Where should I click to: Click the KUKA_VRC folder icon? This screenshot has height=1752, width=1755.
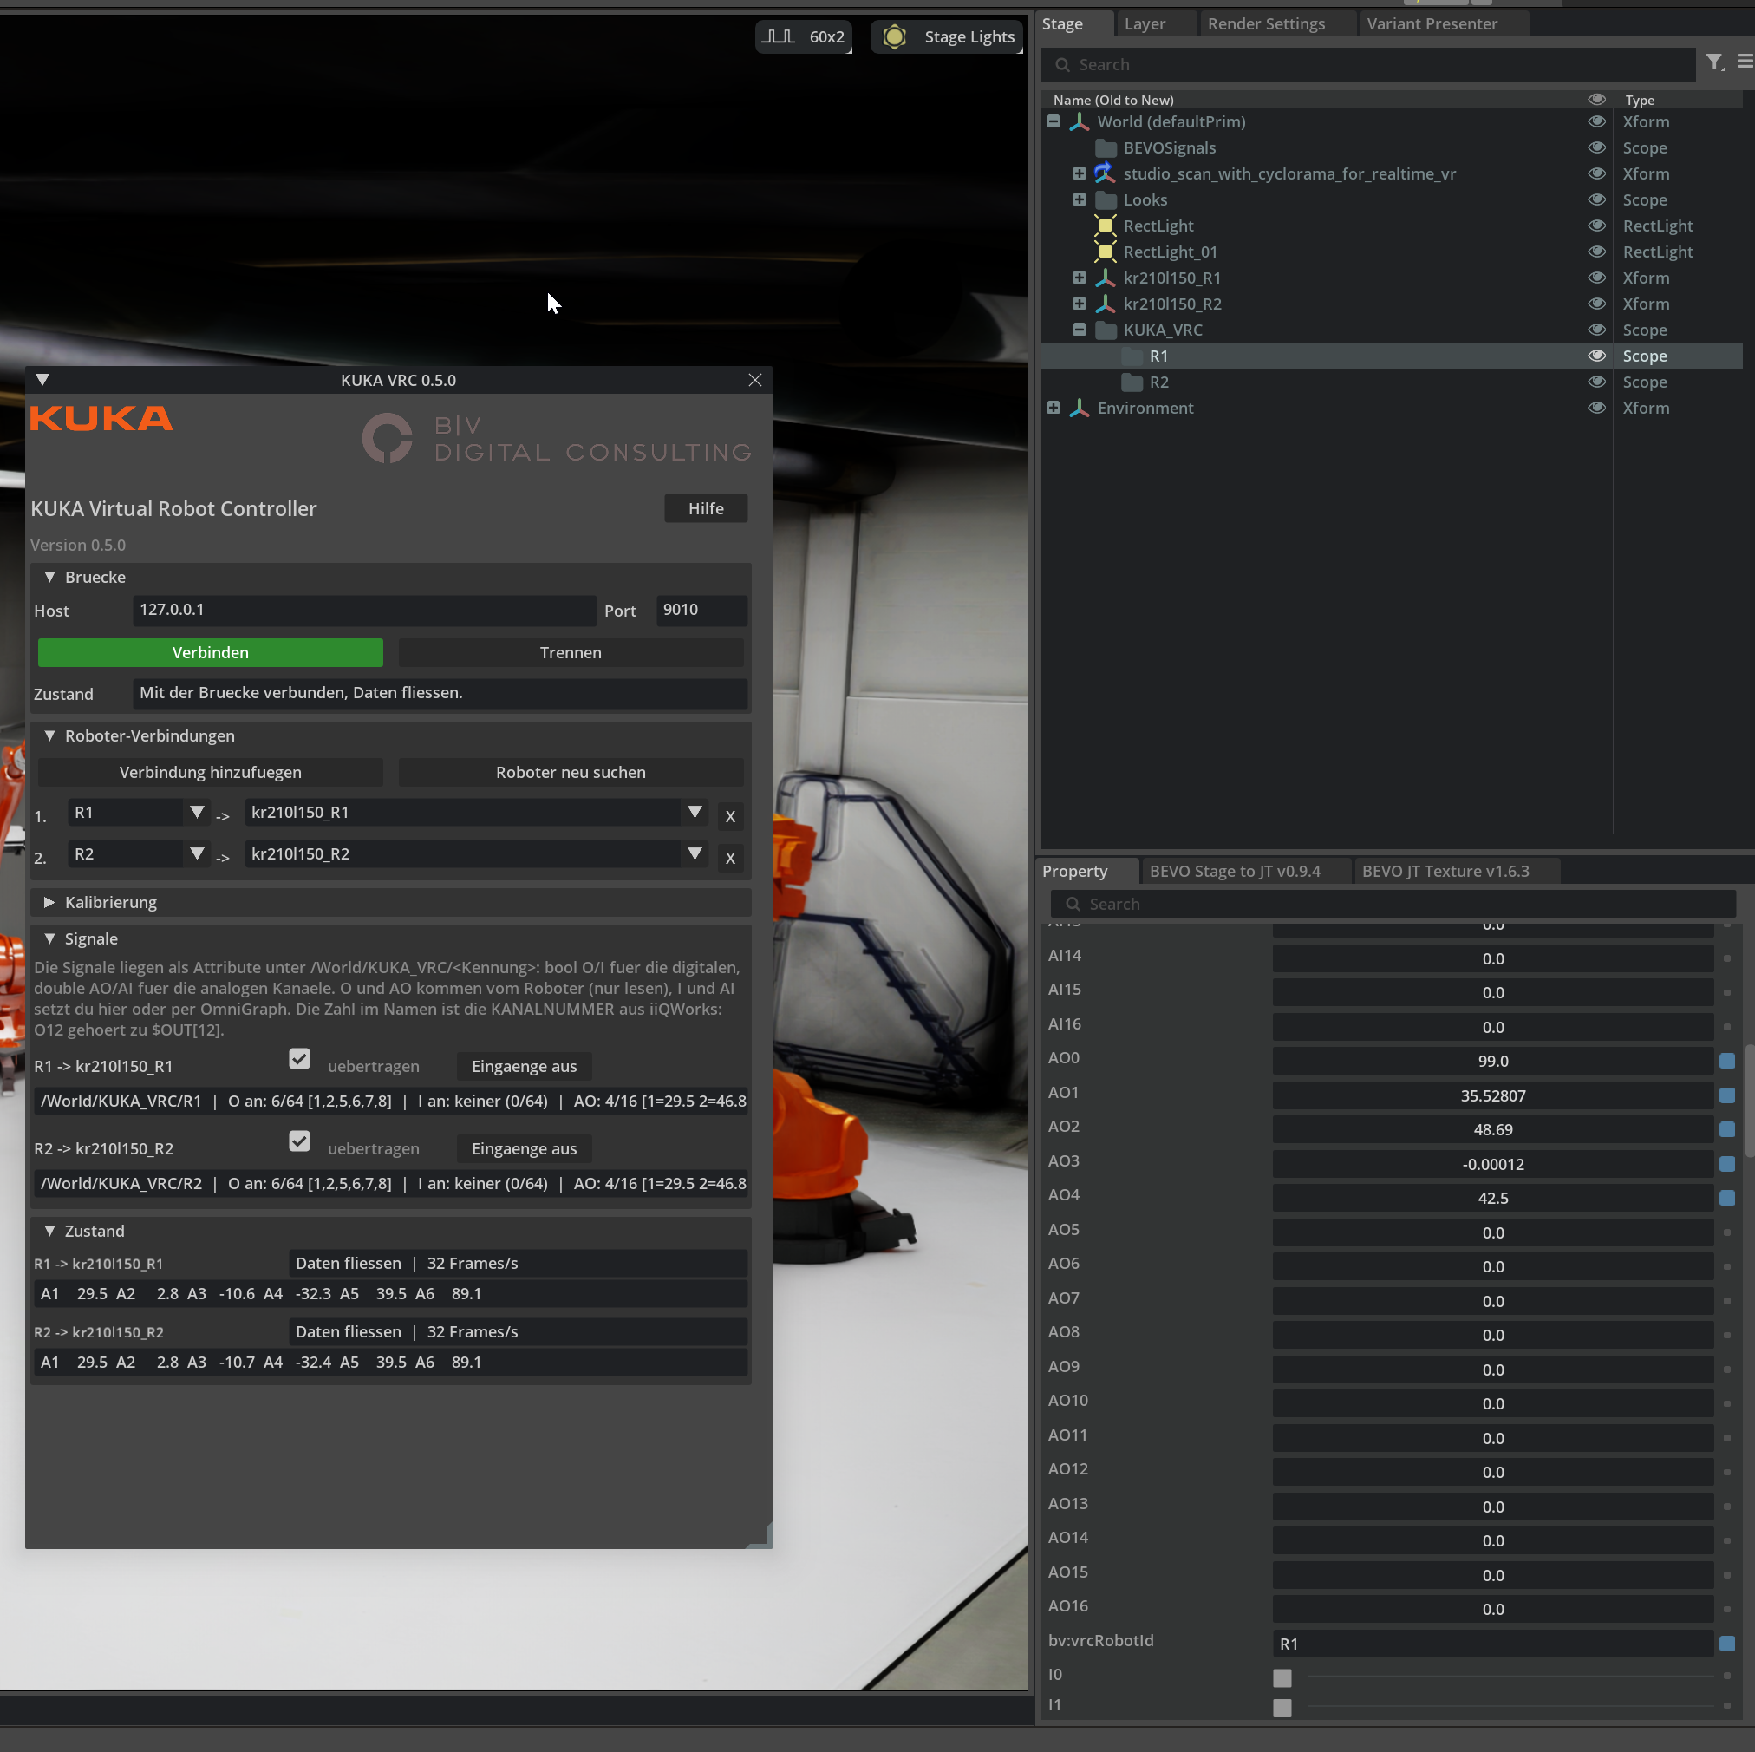[x=1105, y=330]
